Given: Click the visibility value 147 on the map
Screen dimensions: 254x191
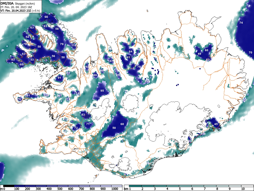Looking at the screenshot, I should click(111, 61).
